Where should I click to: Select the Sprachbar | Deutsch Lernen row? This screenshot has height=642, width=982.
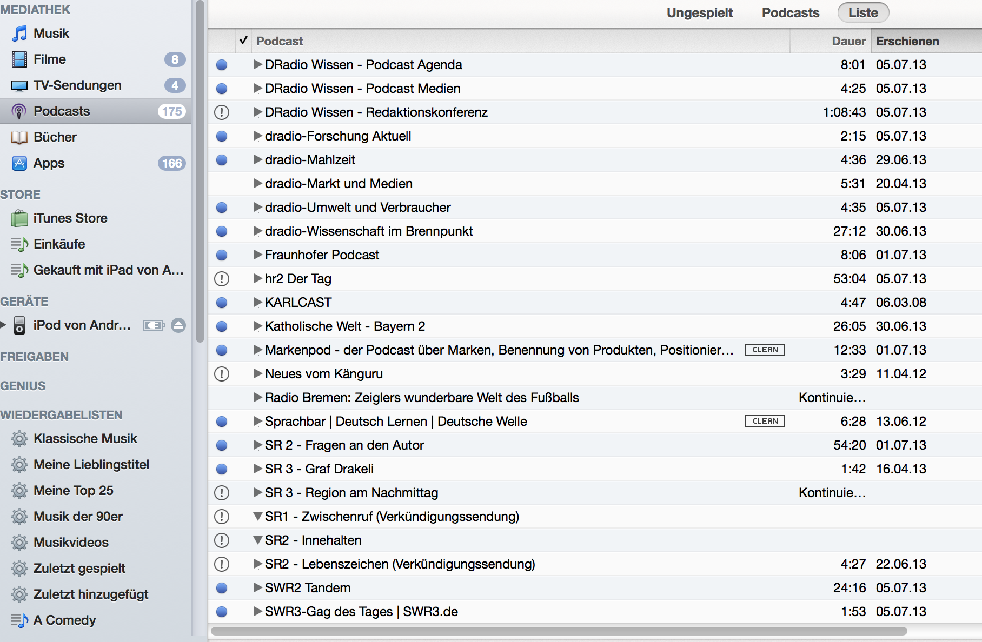click(595, 422)
